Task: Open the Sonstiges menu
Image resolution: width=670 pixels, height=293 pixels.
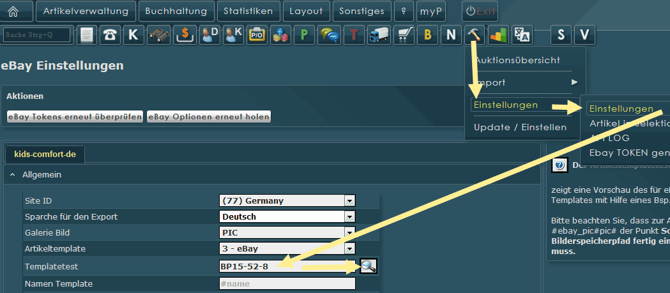Action: point(362,11)
